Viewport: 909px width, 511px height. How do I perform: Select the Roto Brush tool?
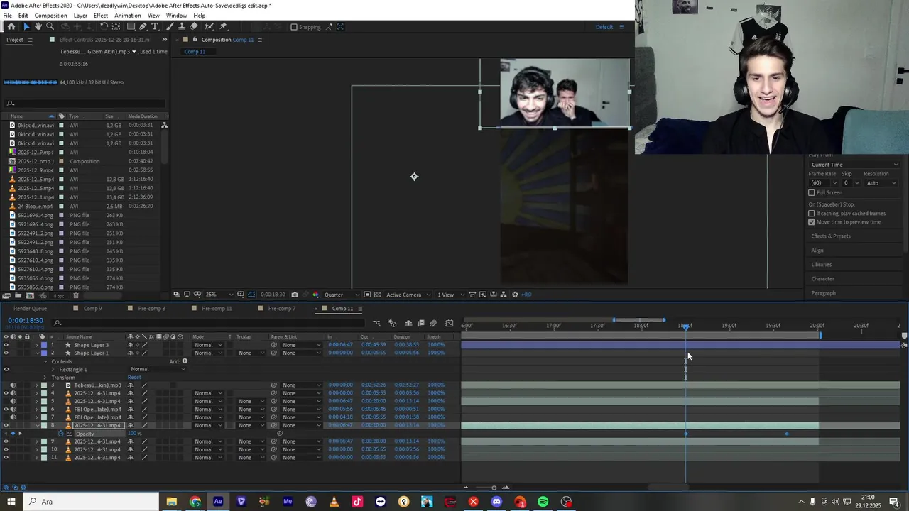click(209, 26)
